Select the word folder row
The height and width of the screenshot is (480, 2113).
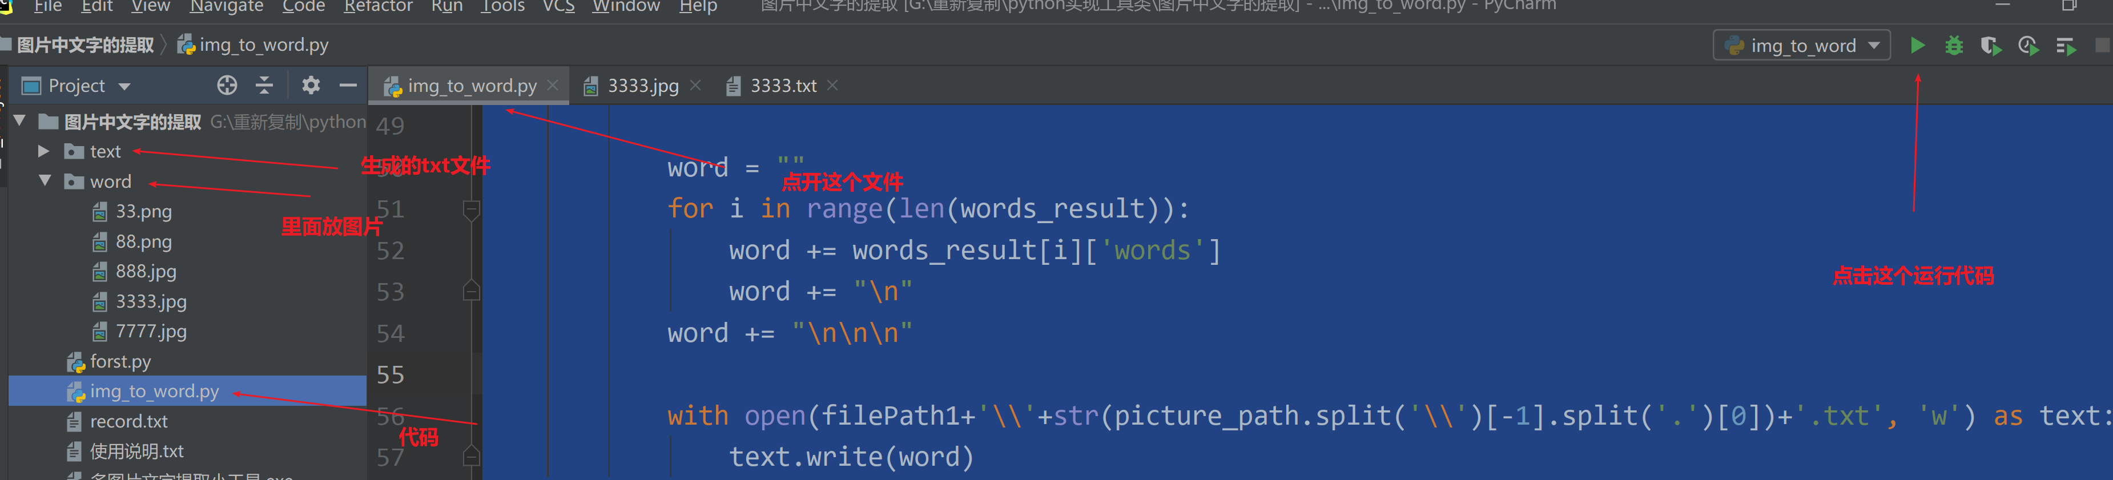(187, 181)
